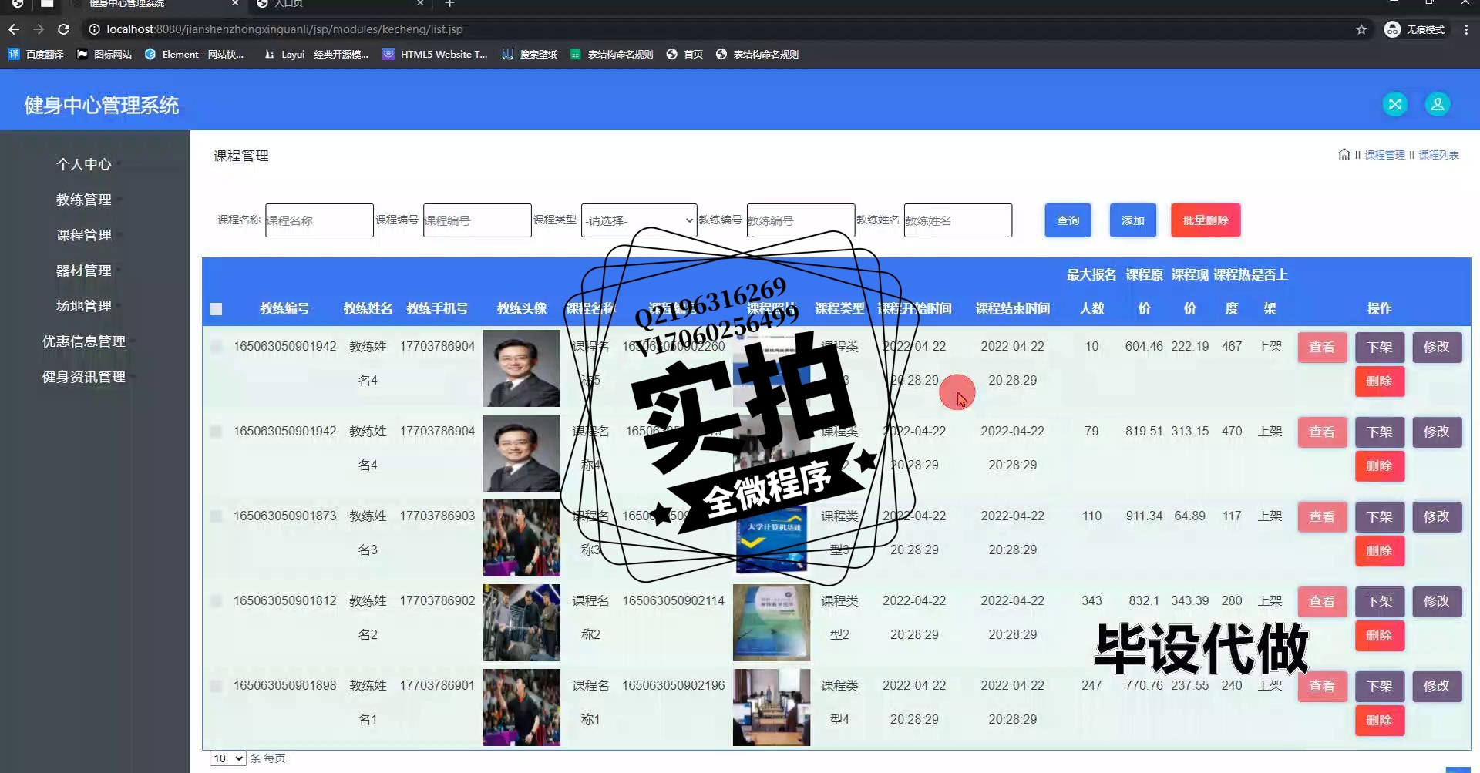
Task: Click 下架 for row with 人数 10
Action: [1380, 348]
